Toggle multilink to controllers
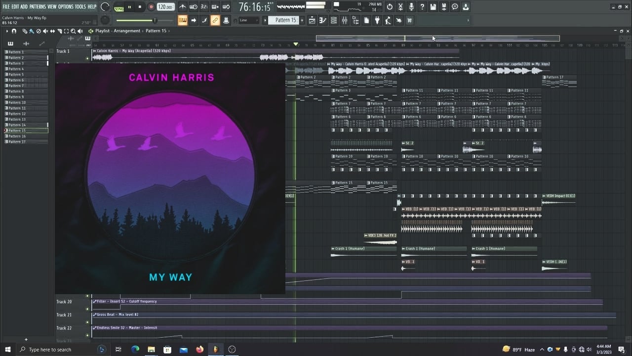The width and height of the screenshot is (632, 356). [215, 20]
